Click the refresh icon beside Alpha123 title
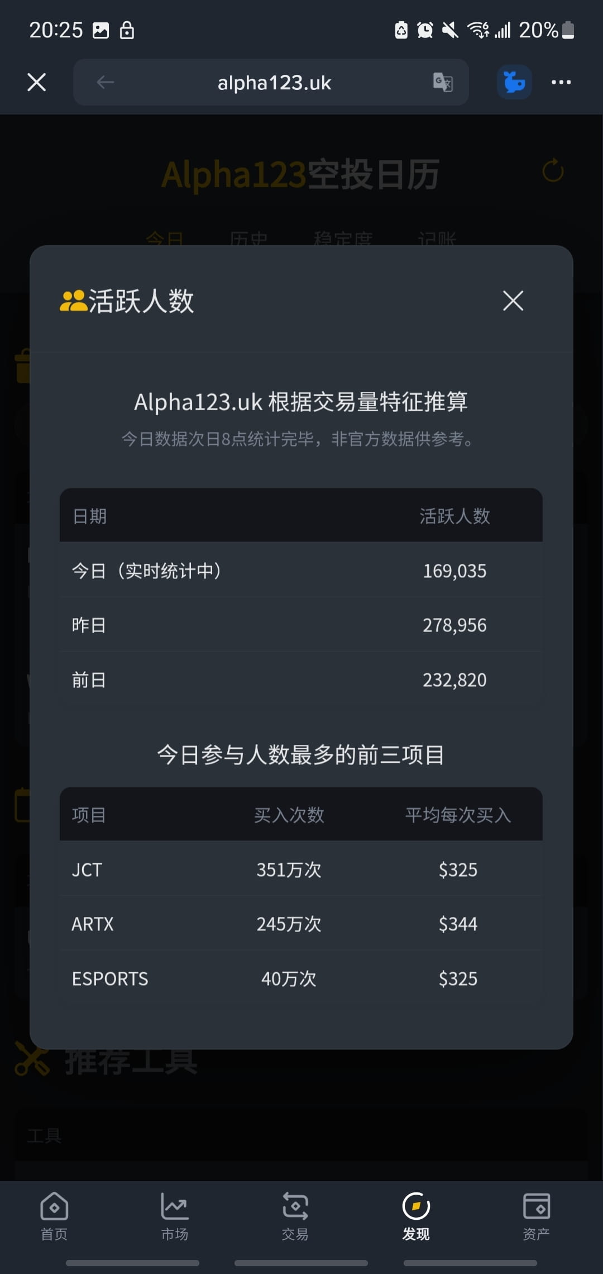Viewport: 603px width, 1274px height. pos(553,171)
